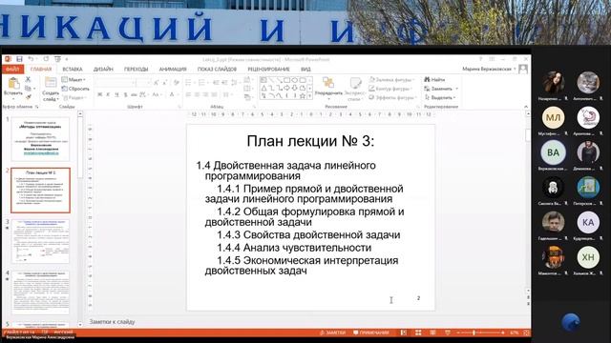Click the slide title 'План лекции № 3:'
Viewport: 611px width, 343px height.
[x=310, y=141]
